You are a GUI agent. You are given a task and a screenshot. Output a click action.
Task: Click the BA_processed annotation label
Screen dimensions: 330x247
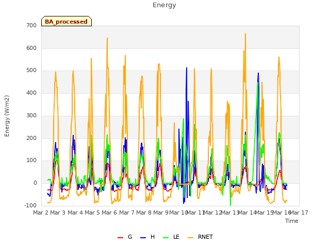pyautogui.click(x=67, y=22)
